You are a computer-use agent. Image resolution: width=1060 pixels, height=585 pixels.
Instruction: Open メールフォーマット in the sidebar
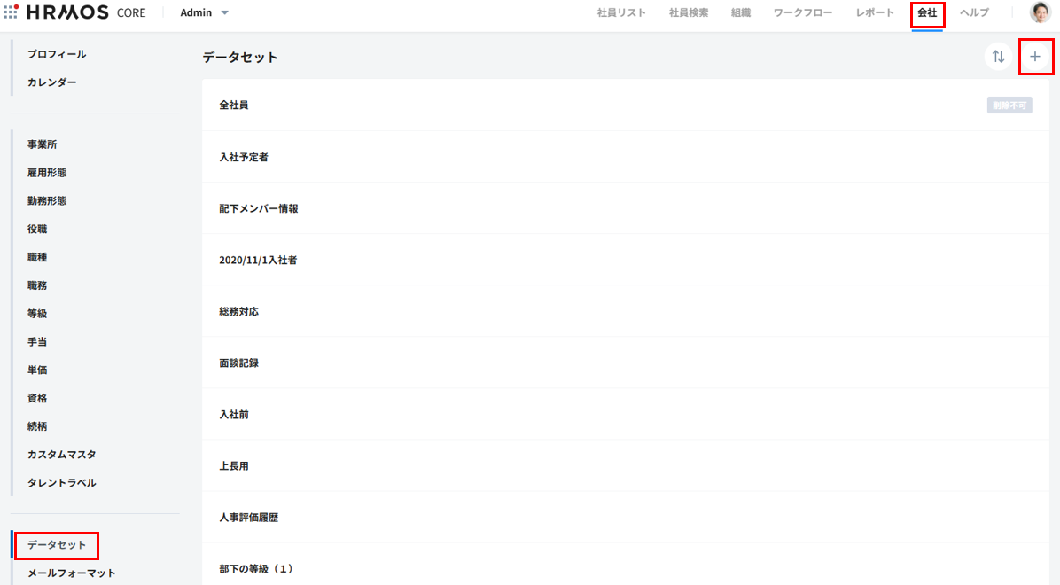coord(71,573)
